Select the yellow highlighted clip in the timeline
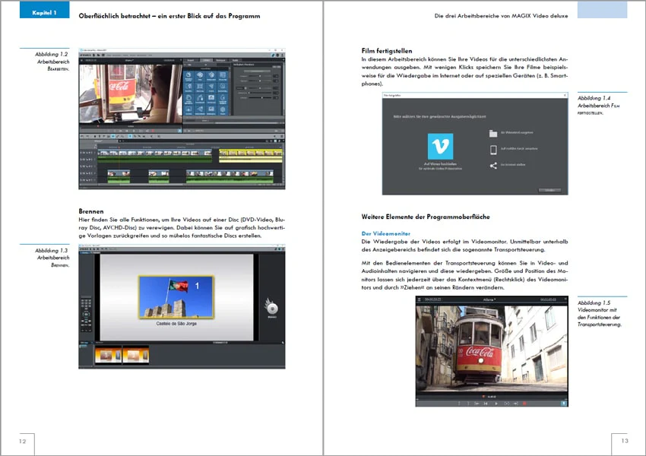Image resolution: width=646 pixels, height=456 pixels. click(251, 155)
